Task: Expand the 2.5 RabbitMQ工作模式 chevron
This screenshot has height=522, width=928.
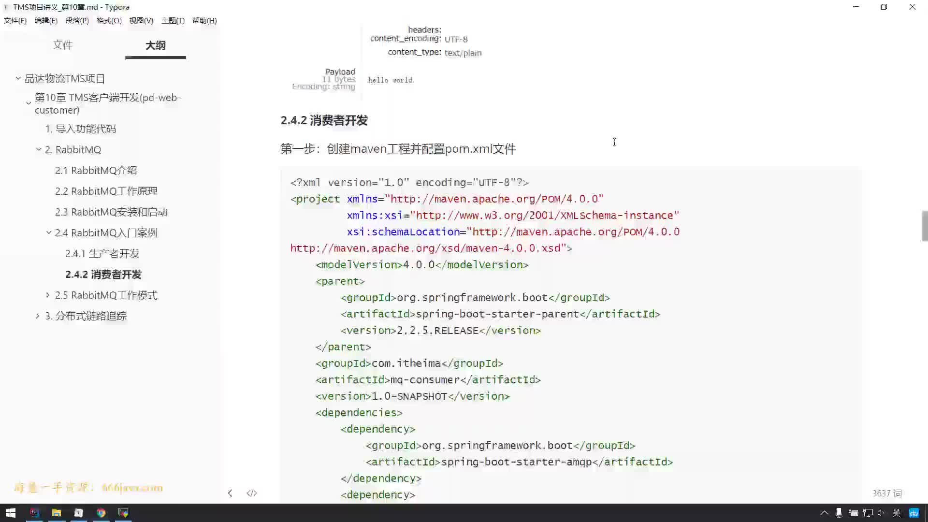Action: tap(48, 295)
